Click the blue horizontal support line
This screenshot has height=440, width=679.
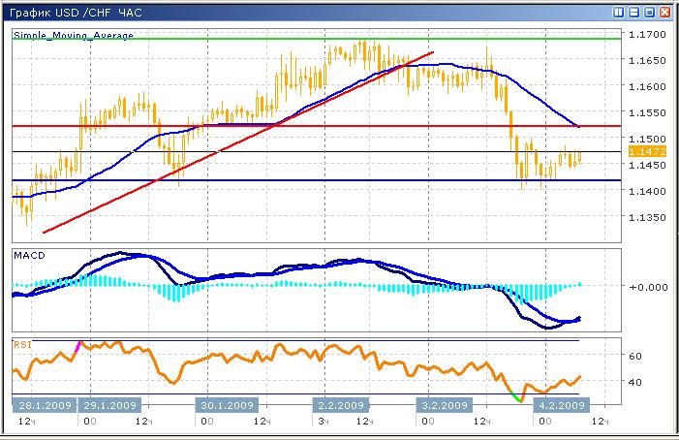tap(291, 180)
